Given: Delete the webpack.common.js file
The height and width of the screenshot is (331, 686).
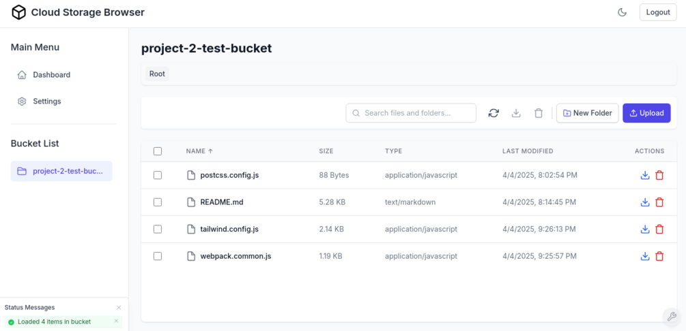Looking at the screenshot, I should coord(659,256).
